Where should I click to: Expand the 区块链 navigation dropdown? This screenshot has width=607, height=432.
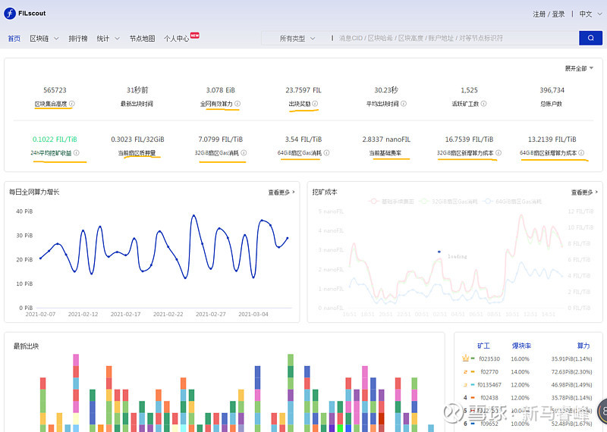tap(44, 39)
